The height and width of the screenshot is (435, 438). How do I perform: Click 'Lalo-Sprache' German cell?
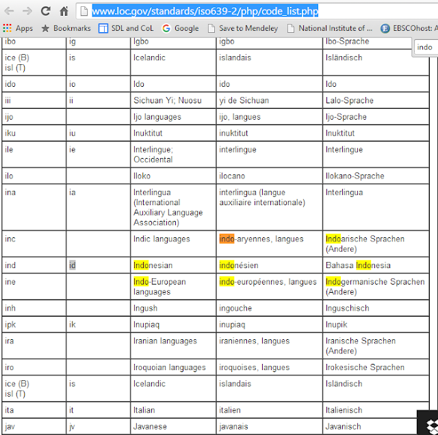coord(376,101)
